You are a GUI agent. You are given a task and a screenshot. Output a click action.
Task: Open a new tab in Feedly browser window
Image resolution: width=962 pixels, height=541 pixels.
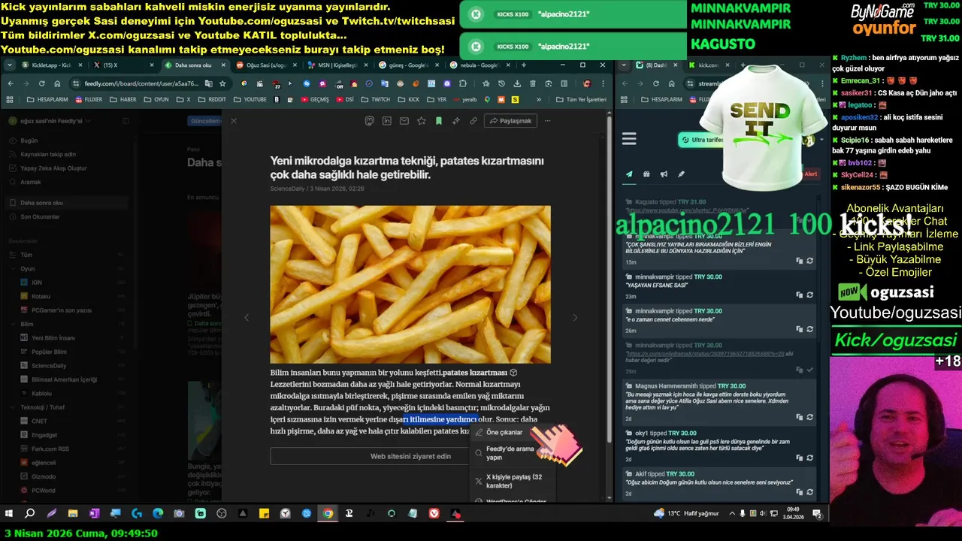[524, 65]
